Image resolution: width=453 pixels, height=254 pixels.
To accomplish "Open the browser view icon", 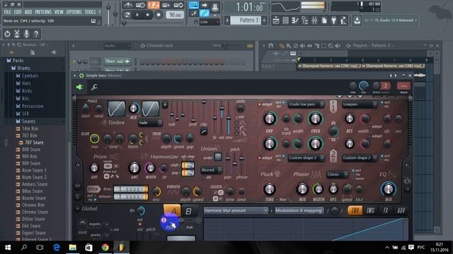I will (305, 20).
